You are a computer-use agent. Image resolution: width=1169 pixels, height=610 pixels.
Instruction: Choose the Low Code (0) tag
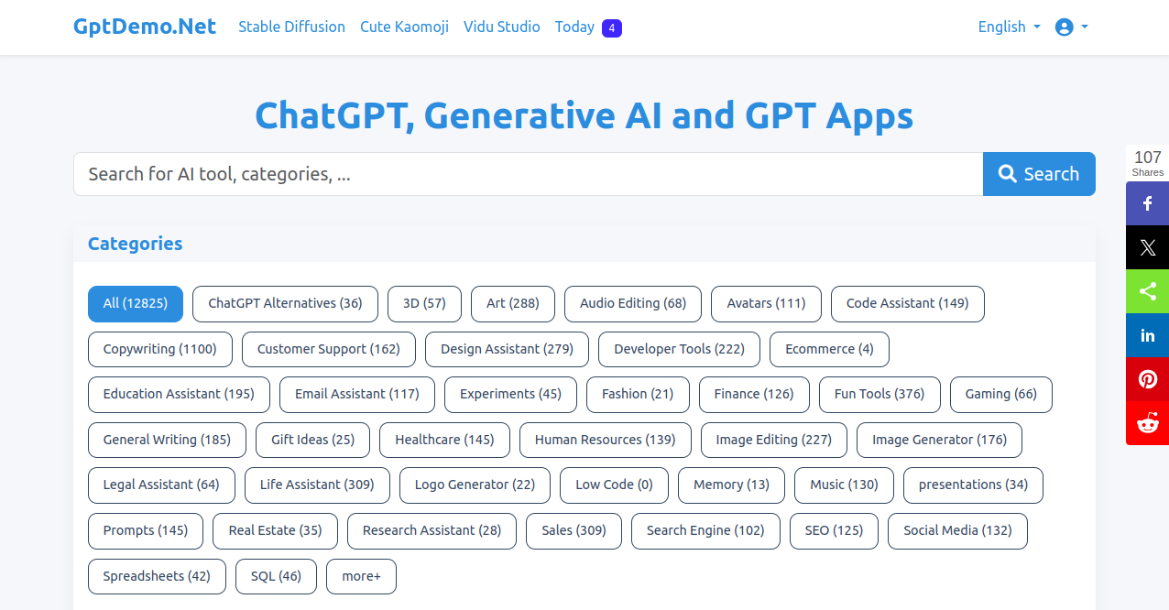[x=614, y=485]
